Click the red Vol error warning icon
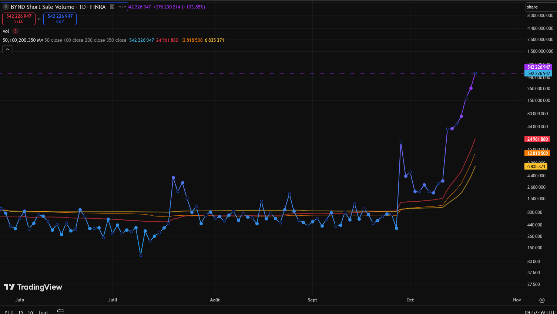Viewport: 557px width, 314px height. pos(16,31)
